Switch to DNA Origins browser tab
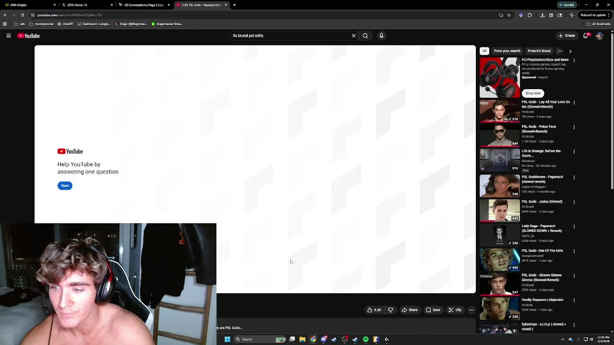 (x=29, y=5)
